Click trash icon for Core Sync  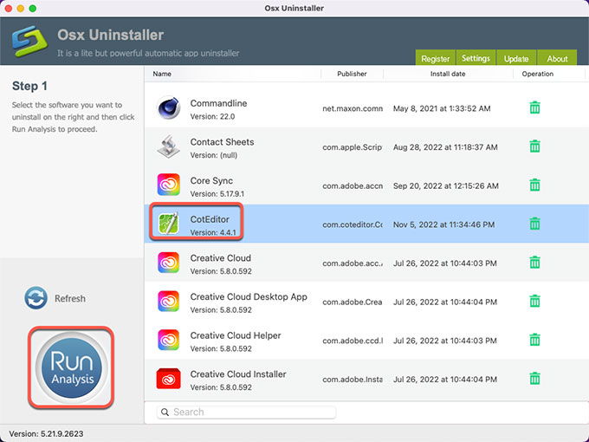pyautogui.click(x=535, y=185)
